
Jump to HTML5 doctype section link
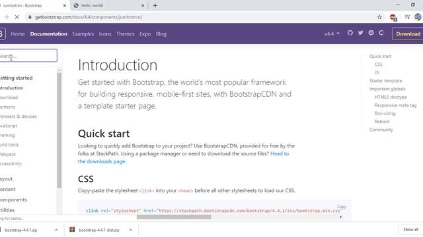click(x=391, y=97)
